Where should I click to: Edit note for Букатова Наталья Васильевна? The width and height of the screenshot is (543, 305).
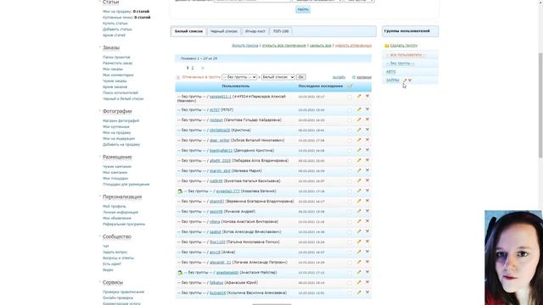pos(359,180)
